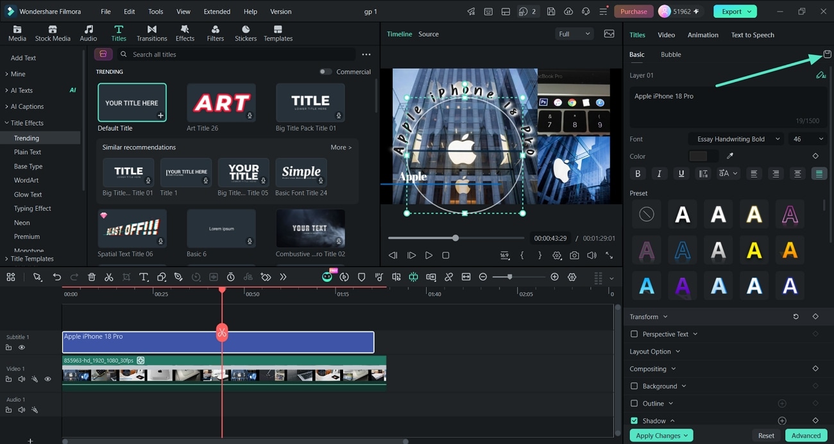Underline the title text
This screenshot has width=834, height=444.
tap(681, 174)
